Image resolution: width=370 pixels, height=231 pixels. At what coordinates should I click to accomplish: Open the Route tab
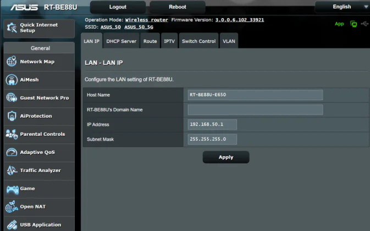click(150, 41)
